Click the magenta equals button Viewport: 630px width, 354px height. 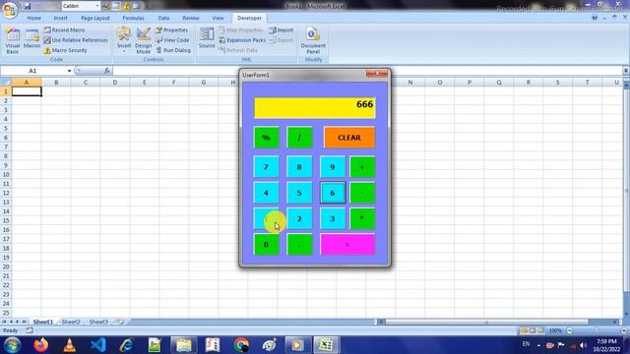pyautogui.click(x=347, y=245)
